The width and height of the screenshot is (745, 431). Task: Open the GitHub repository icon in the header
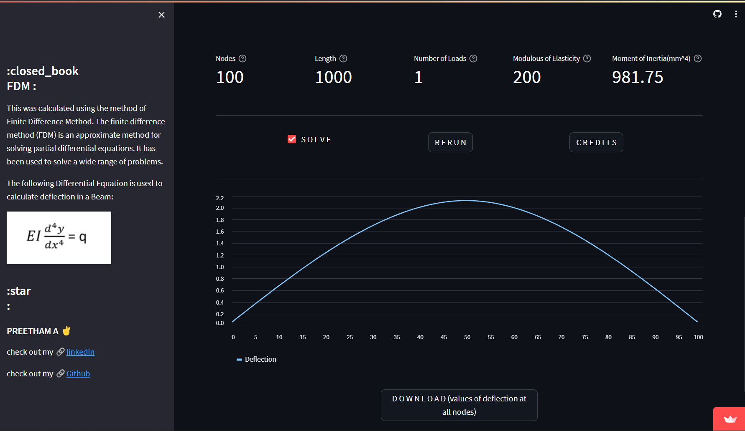click(717, 14)
